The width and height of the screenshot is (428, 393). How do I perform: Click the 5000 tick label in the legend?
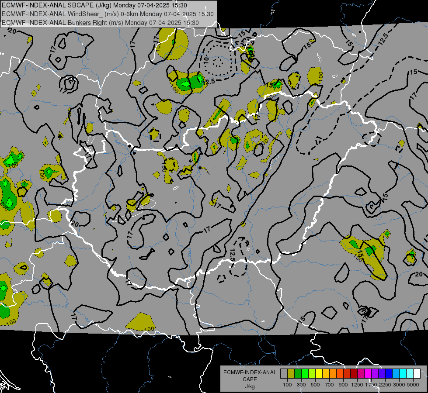pos(413,385)
